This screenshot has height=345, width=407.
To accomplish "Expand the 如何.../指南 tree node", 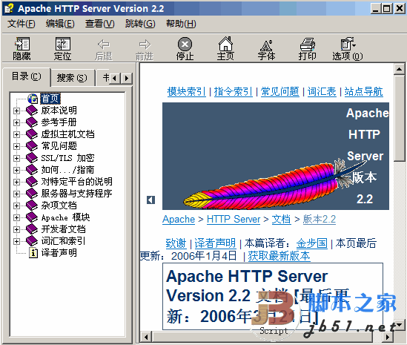I will pos(16,170).
